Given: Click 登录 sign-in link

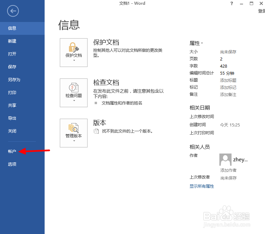Looking at the screenshot, I should click(262, 11).
